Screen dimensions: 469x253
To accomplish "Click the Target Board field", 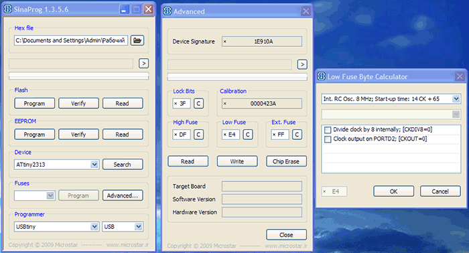I will pos(262,186).
